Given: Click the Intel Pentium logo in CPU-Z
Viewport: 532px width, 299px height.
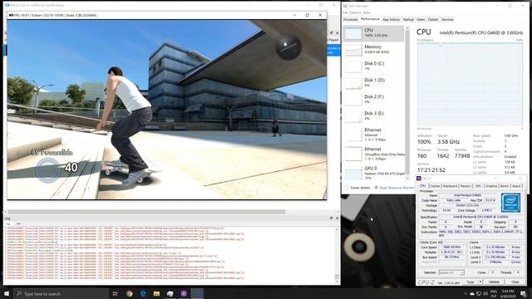Looking at the screenshot, I should 510,203.
